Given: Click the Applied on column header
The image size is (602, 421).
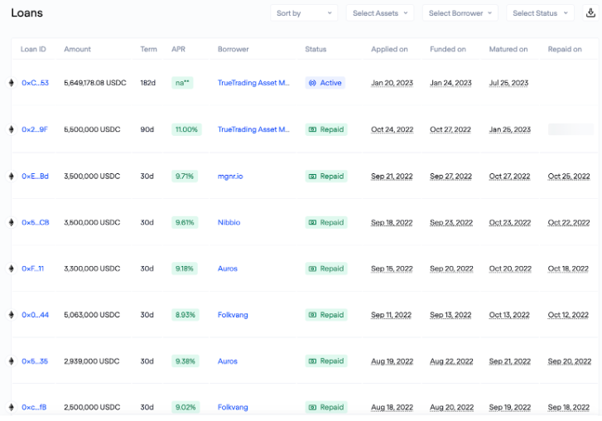Looking at the screenshot, I should click(x=389, y=49).
